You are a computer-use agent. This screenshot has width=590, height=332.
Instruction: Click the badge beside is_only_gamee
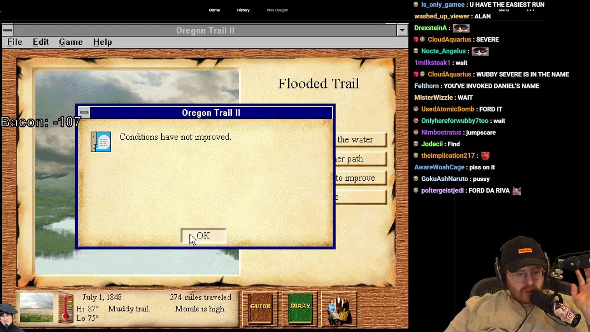416,5
